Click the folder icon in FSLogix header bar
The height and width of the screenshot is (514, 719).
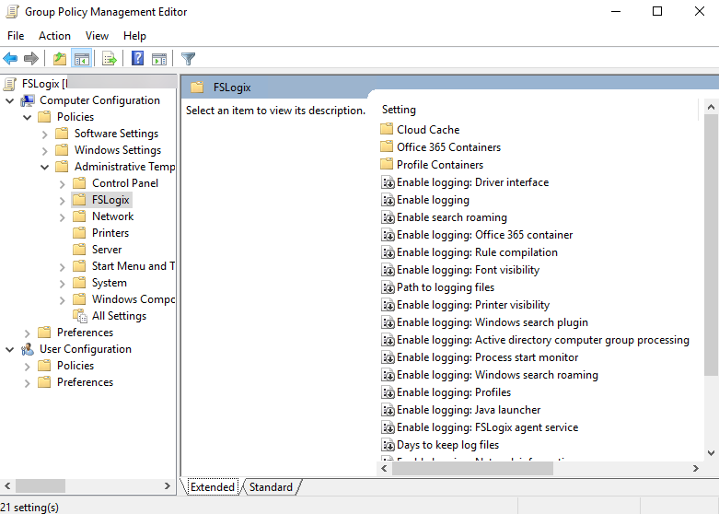coord(197,88)
